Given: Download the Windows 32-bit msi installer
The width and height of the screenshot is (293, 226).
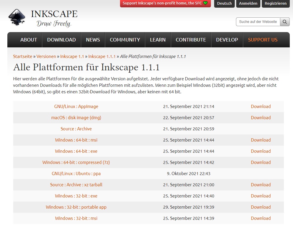Looking at the screenshot, I should (261, 218).
